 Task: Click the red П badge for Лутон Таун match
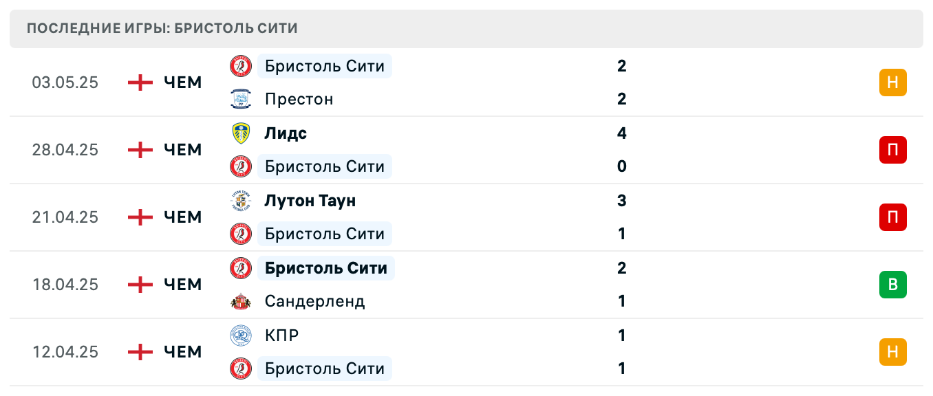[894, 217]
